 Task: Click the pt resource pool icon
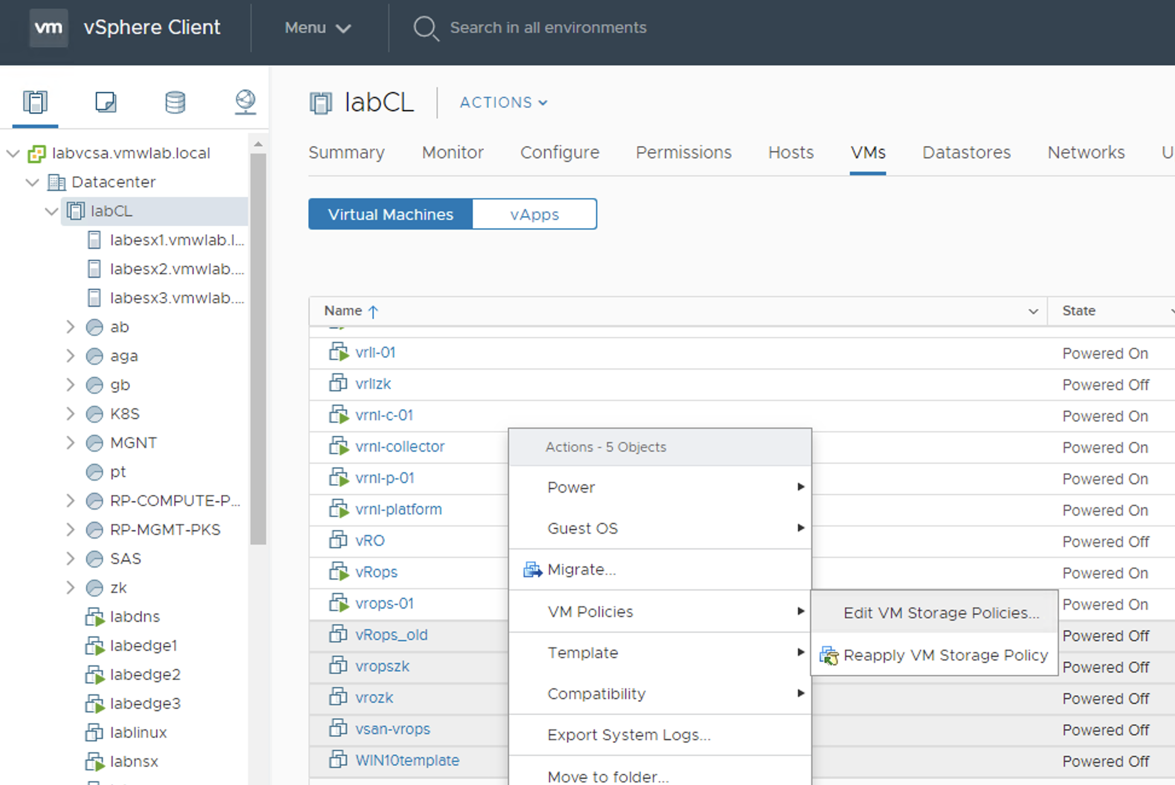coord(94,472)
